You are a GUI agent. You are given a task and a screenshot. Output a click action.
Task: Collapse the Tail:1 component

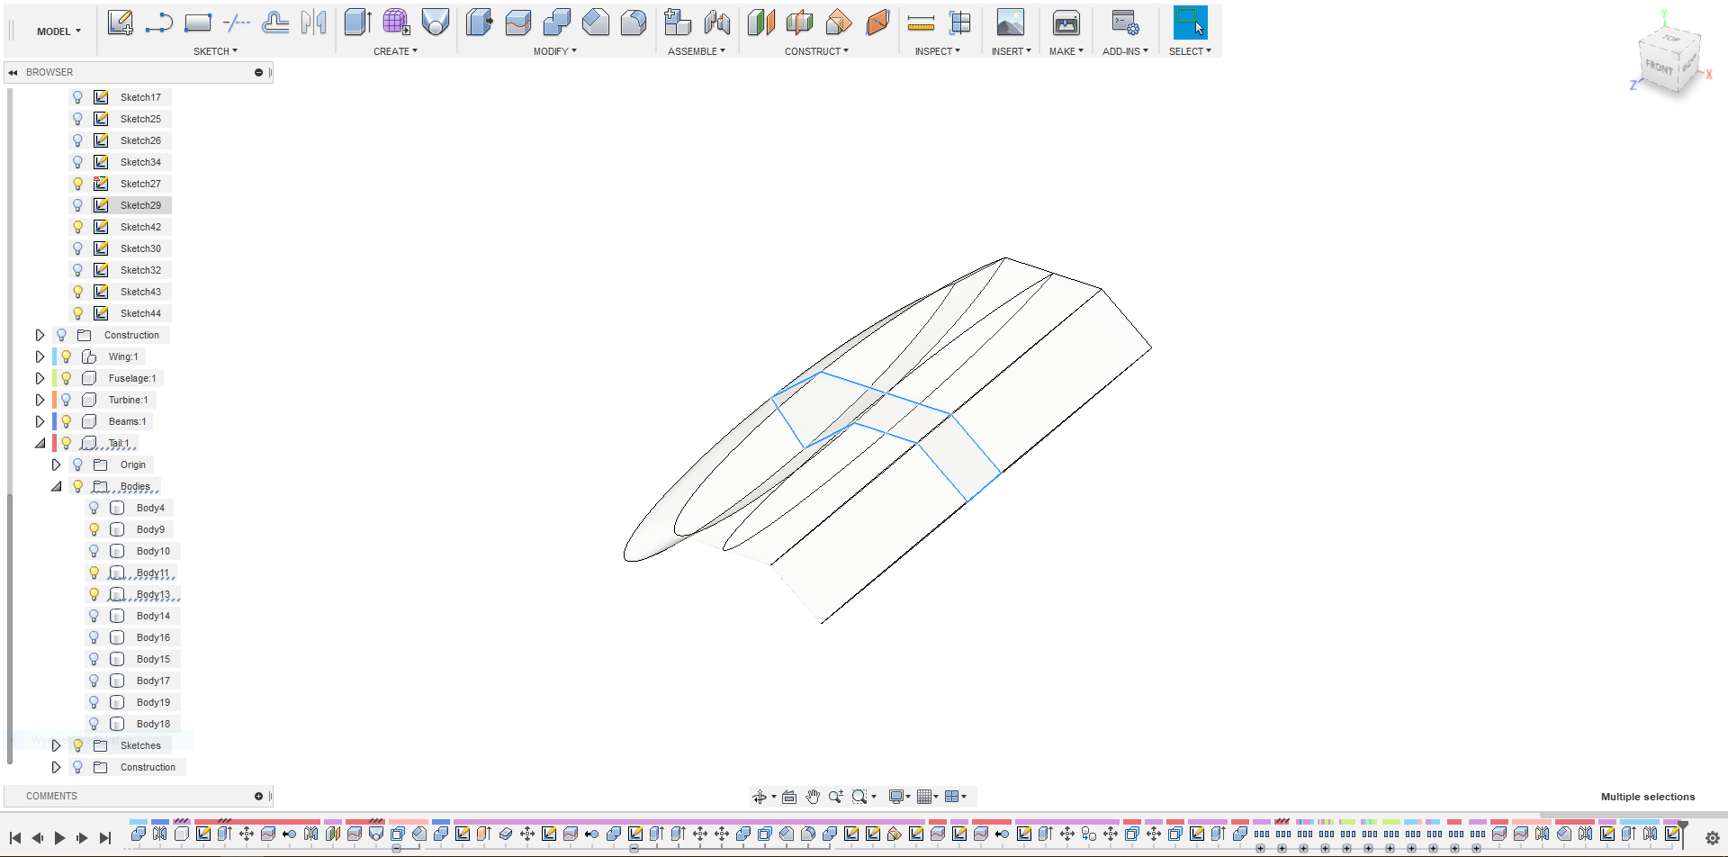(x=40, y=443)
